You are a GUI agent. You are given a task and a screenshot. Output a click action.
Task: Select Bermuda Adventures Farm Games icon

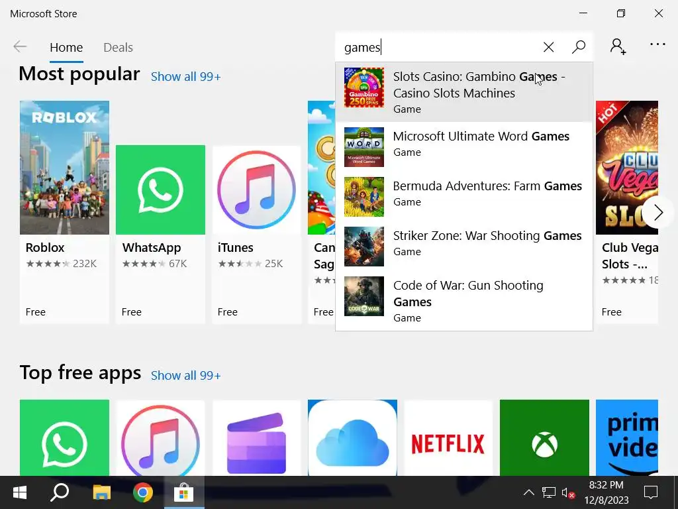pos(364,197)
